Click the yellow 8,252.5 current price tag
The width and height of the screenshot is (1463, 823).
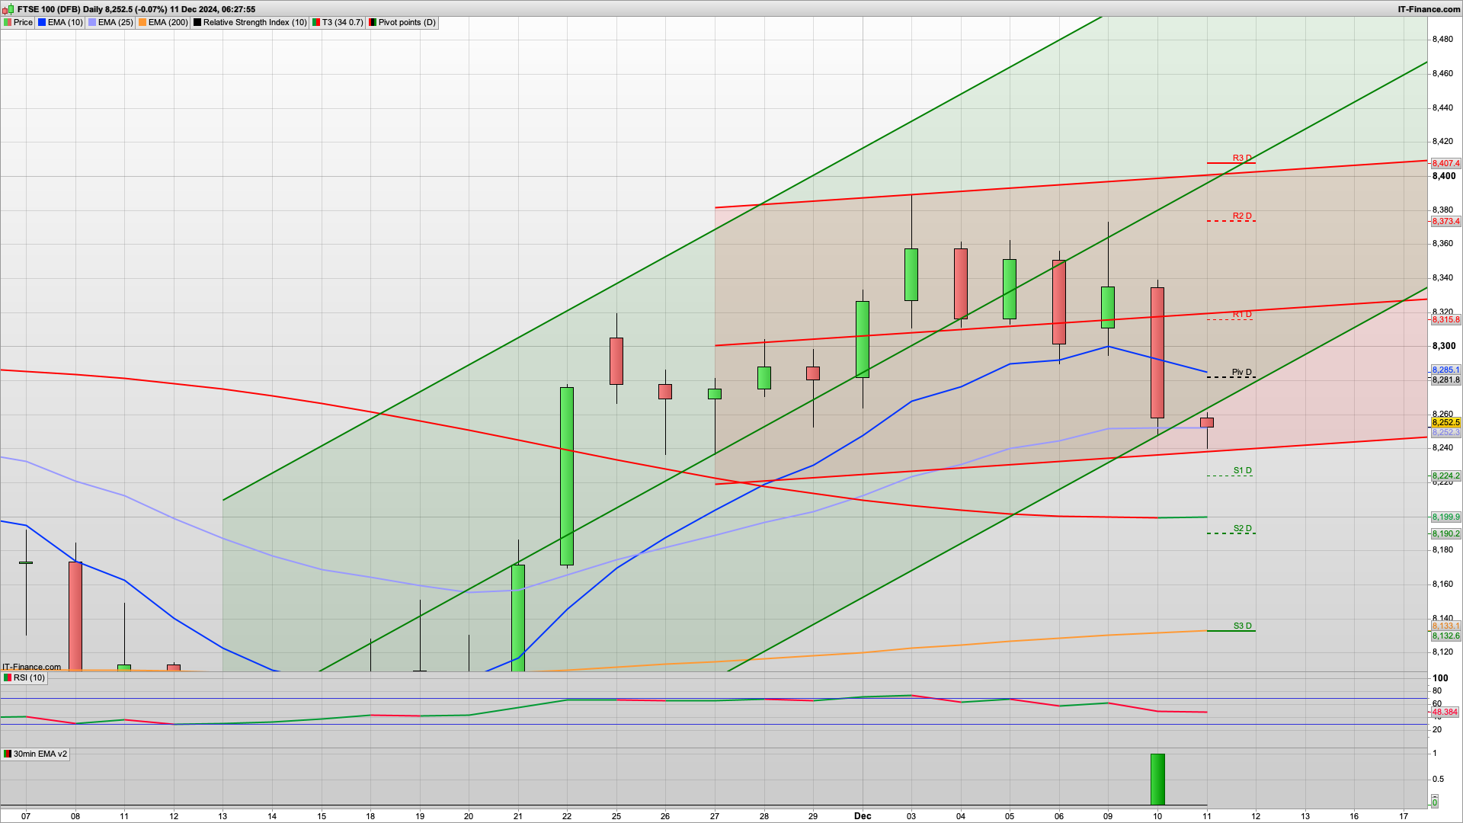(x=1445, y=423)
